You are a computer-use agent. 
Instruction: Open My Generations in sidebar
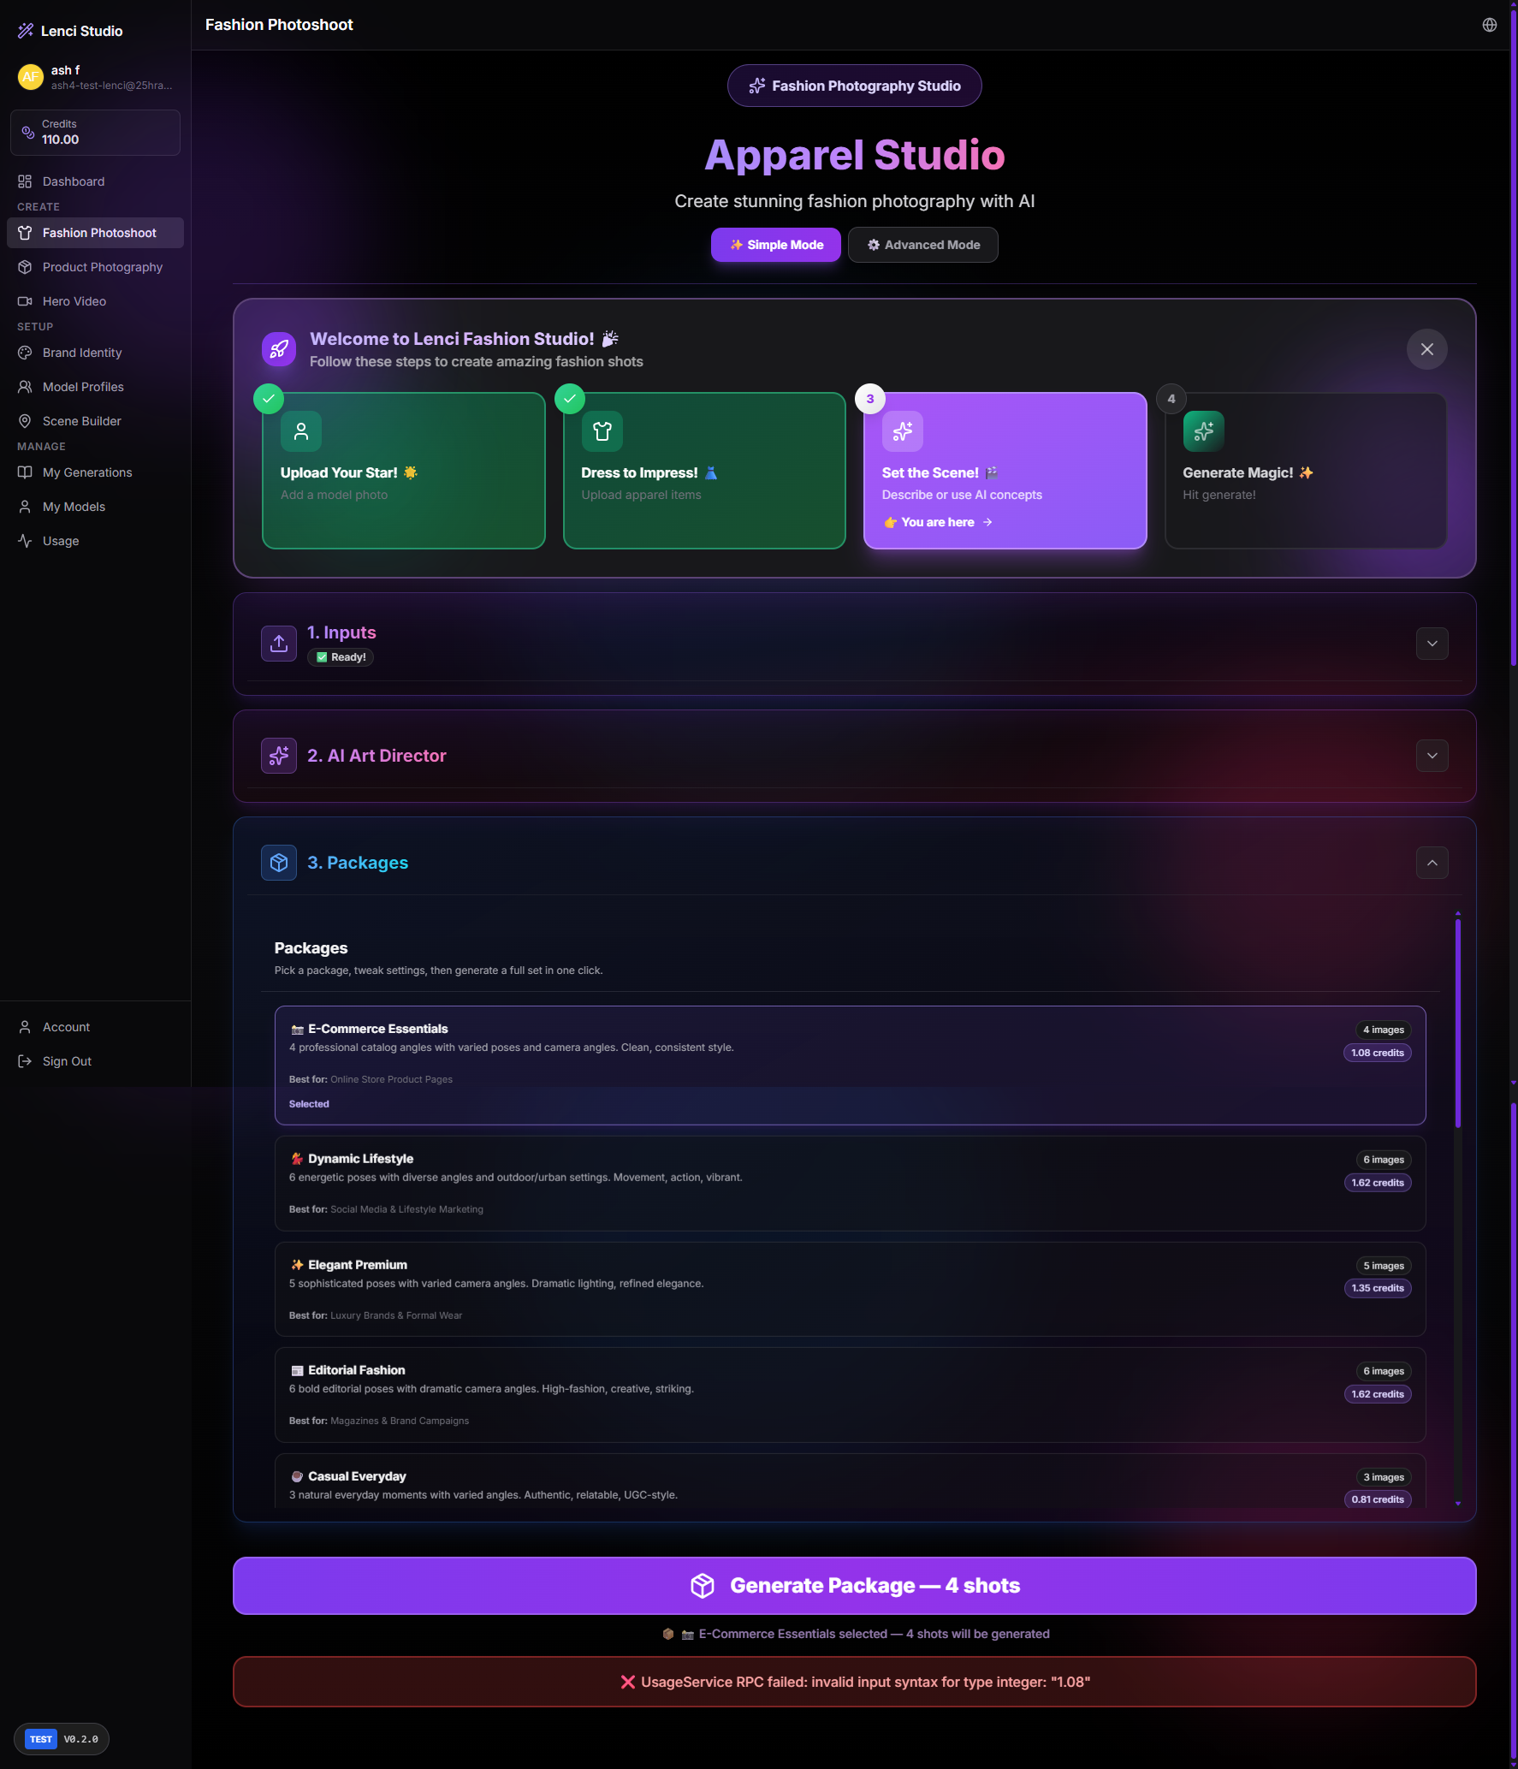pyautogui.click(x=87, y=472)
